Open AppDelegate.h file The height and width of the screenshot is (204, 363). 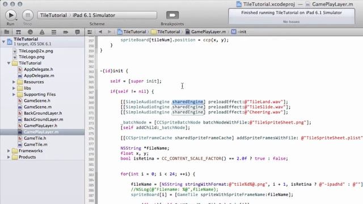[39, 69]
